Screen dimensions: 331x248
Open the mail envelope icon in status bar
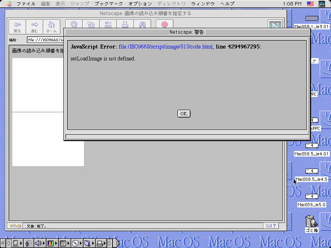click(x=269, y=226)
